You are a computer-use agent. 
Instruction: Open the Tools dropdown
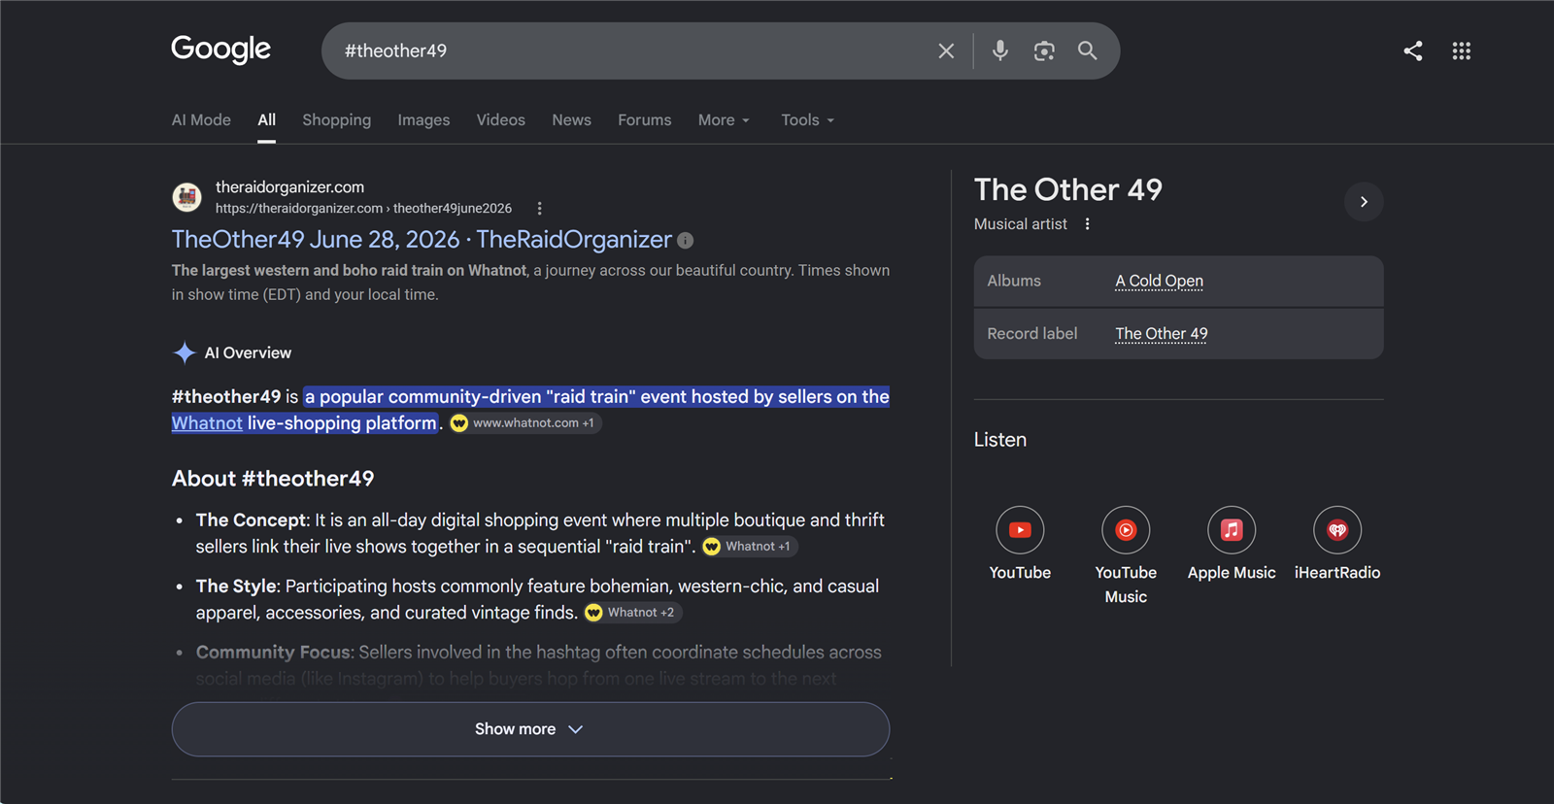[x=807, y=120]
